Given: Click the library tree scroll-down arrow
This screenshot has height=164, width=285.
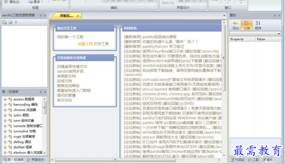Looking at the screenshot, I should 44,153.
